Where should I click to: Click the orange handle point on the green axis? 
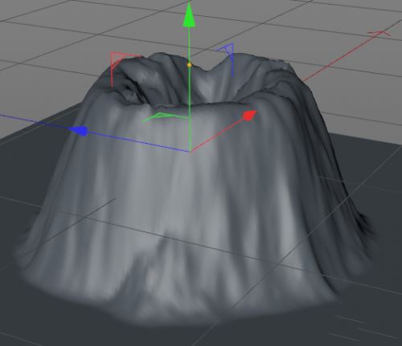pyautogui.click(x=189, y=65)
